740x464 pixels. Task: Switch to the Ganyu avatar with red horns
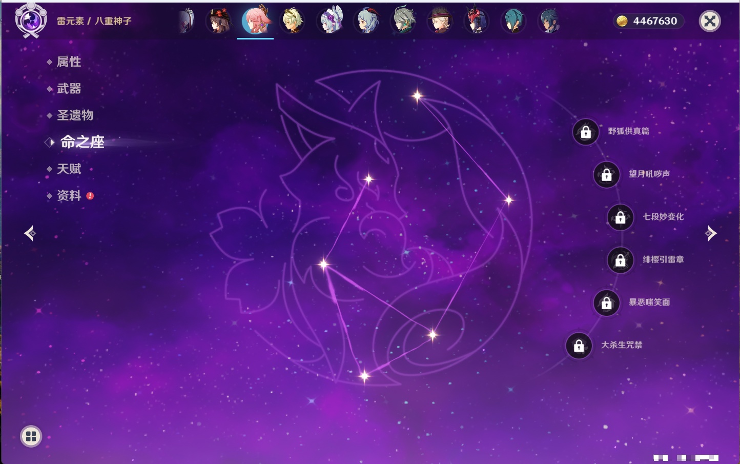click(x=367, y=21)
